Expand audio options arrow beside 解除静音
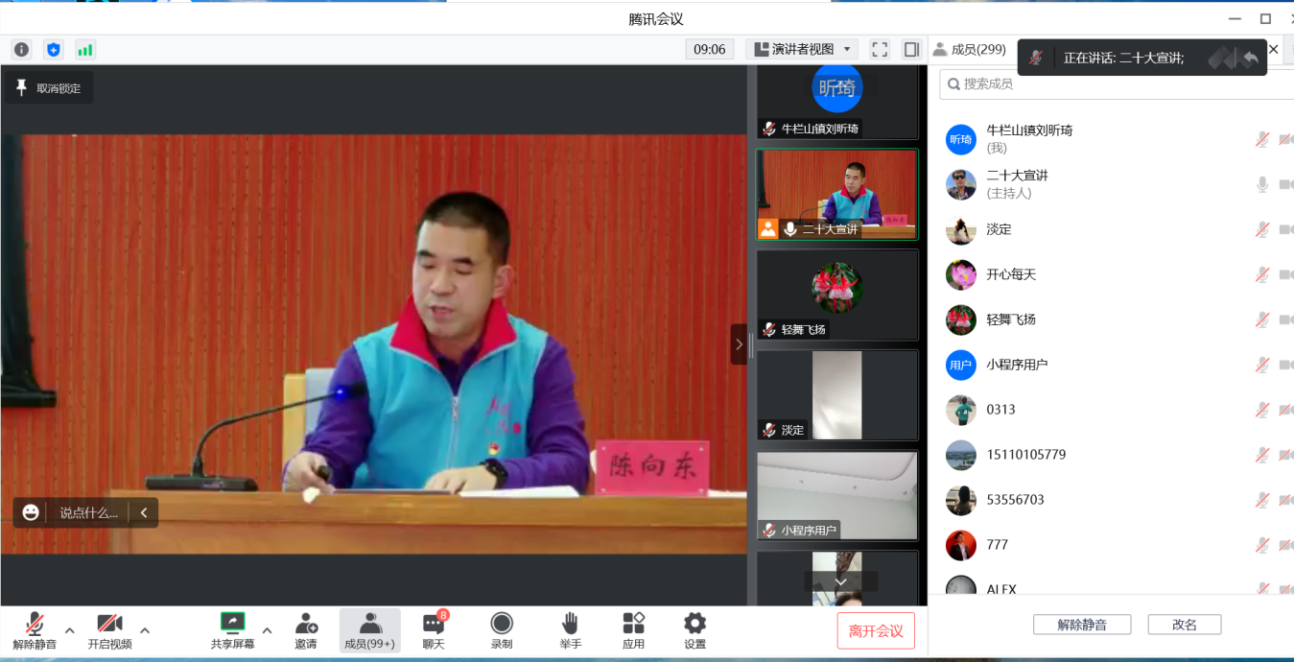This screenshot has height=662, width=1294. (69, 630)
